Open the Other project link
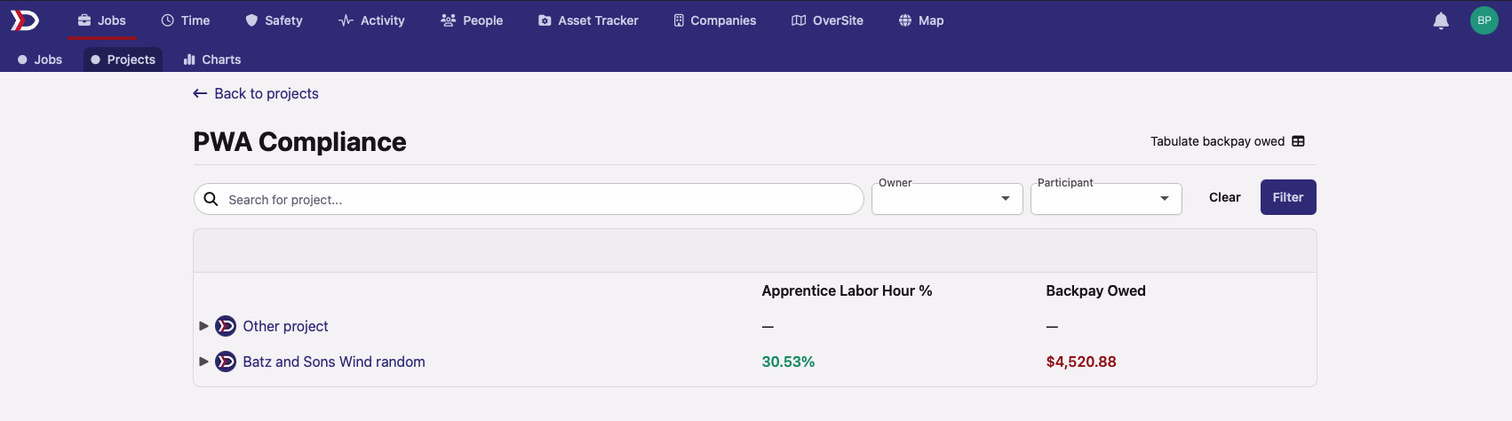The height and width of the screenshot is (421, 1512). (x=285, y=326)
